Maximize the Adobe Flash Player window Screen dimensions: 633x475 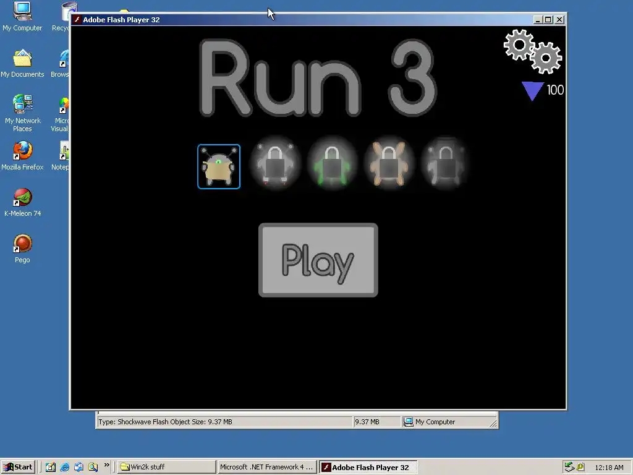coord(548,19)
